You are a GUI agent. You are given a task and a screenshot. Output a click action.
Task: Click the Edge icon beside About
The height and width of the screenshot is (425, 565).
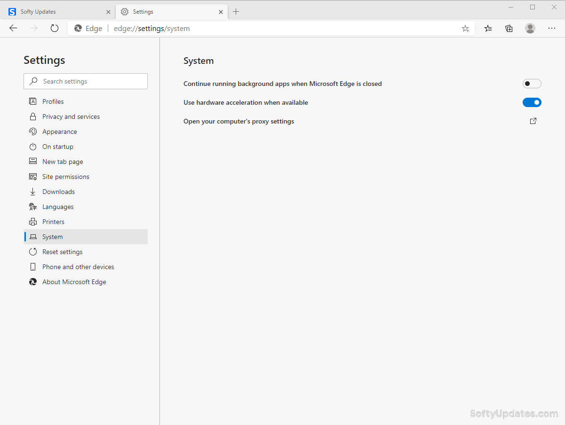click(x=33, y=282)
